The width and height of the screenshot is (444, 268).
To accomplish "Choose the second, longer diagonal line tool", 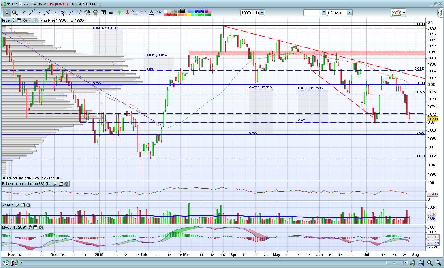I will [31, 13].
